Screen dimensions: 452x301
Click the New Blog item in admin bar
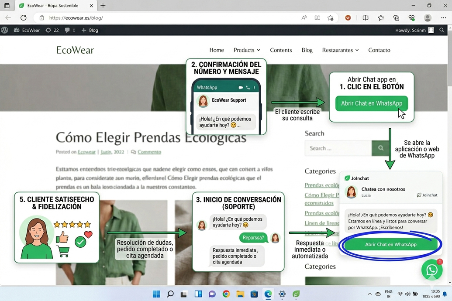click(90, 30)
